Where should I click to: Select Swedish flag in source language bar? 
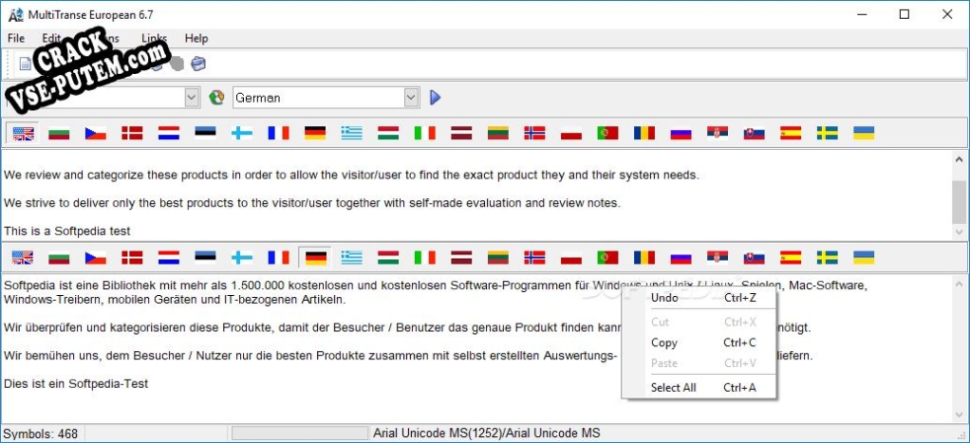[827, 133]
